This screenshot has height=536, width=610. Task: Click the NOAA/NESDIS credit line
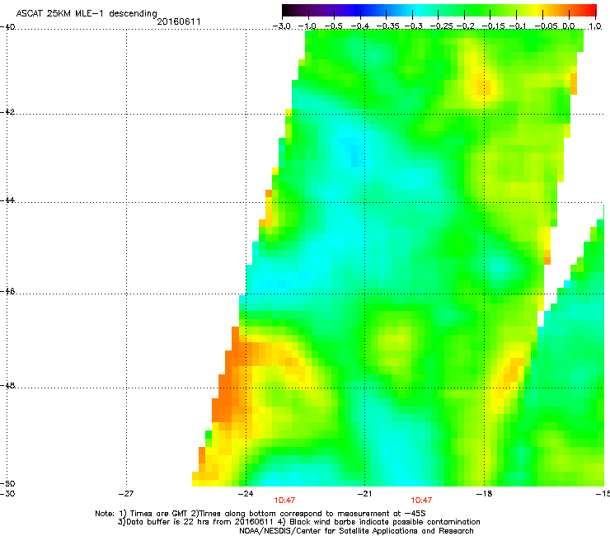(356, 531)
